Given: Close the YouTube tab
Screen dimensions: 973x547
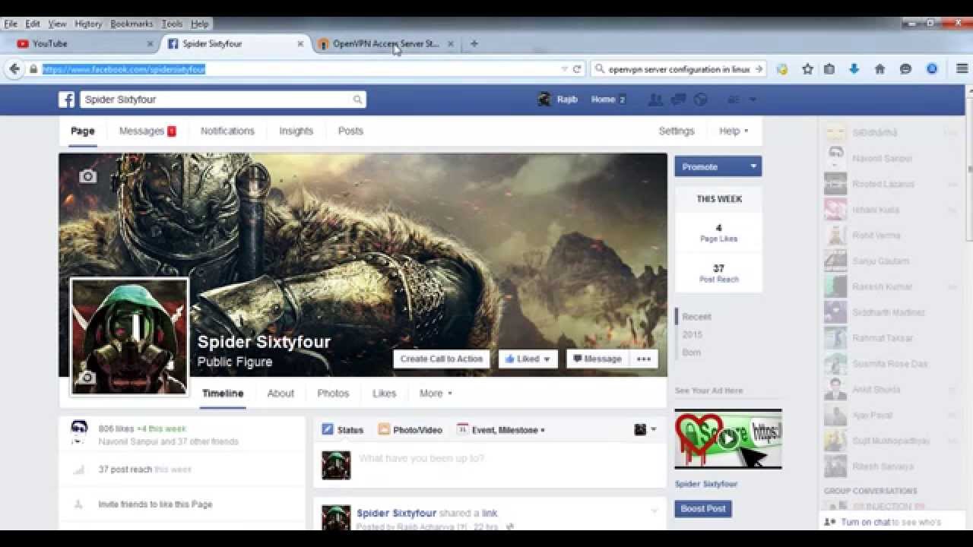Looking at the screenshot, I should pos(150,44).
